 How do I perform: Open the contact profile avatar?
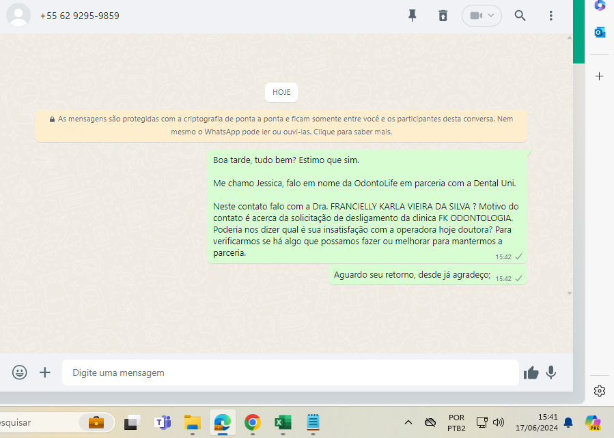[x=18, y=15]
